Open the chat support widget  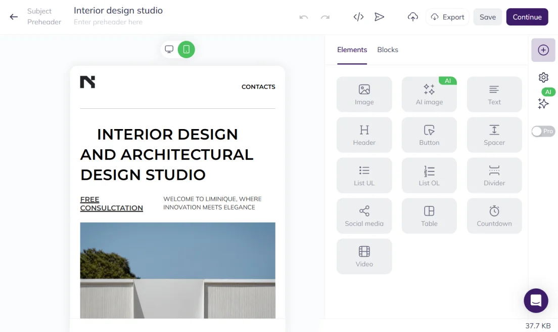pyautogui.click(x=536, y=301)
